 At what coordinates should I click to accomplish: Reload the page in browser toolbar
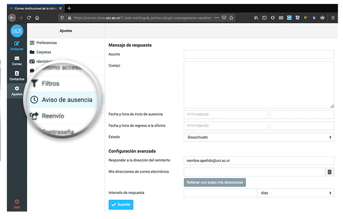pos(29,18)
